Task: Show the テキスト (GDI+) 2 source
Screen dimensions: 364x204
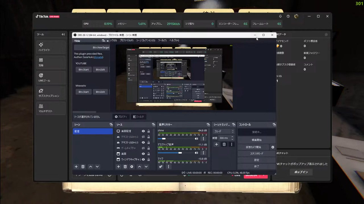Action: (143, 137)
